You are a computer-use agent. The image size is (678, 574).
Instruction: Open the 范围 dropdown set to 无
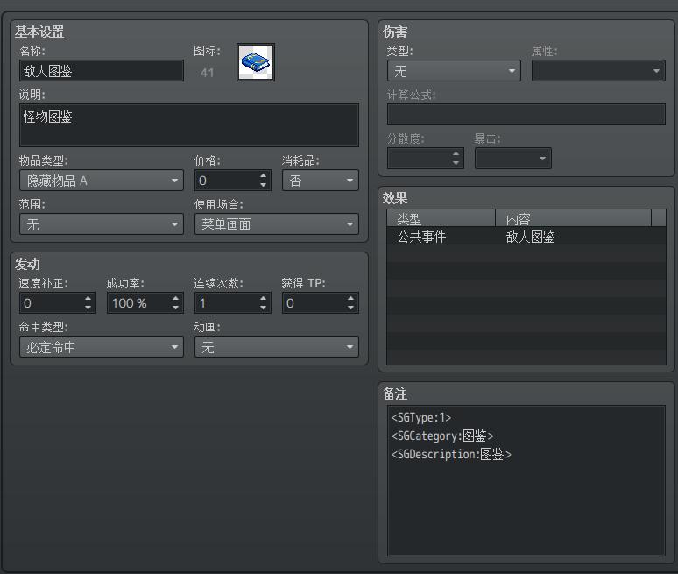click(102, 224)
